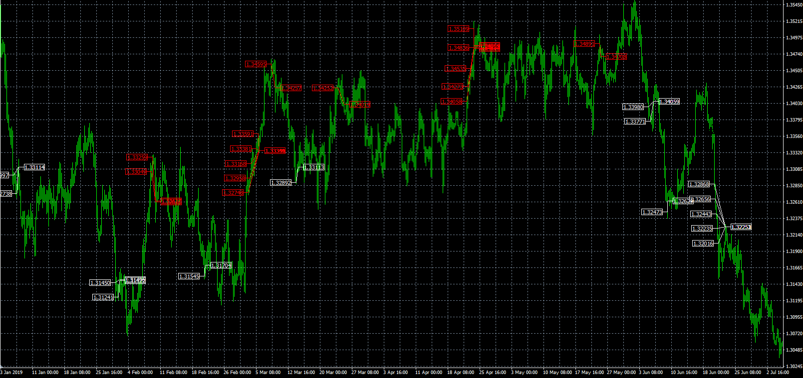The image size is (803, 378).
Task: Select the white 1.33980 price label
Action: [x=633, y=107]
